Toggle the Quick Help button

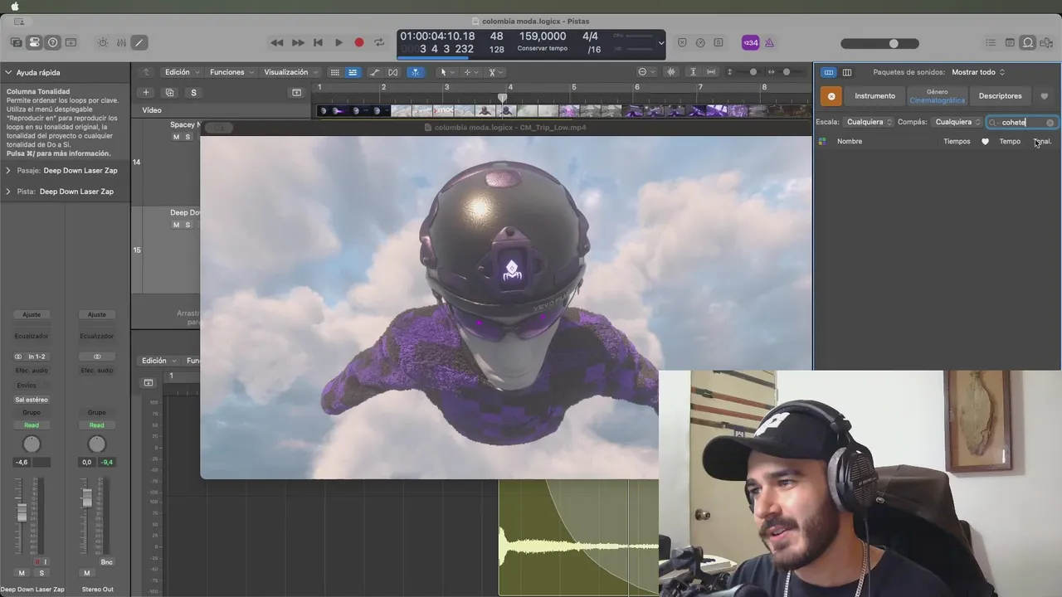point(53,42)
